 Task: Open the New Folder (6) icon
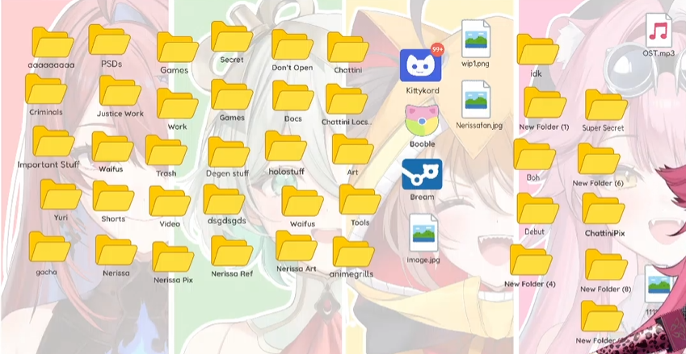point(599,158)
